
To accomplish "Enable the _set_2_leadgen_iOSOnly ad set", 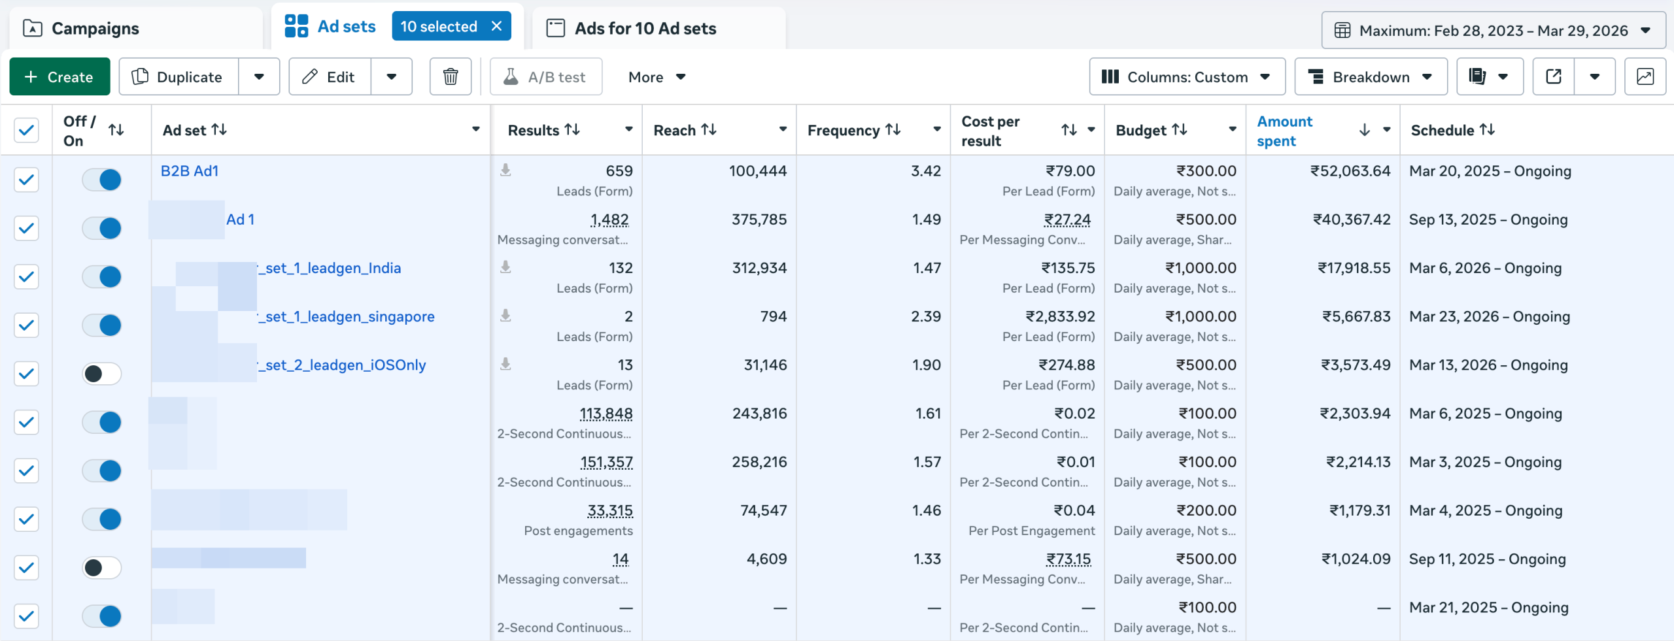I will 101,374.
